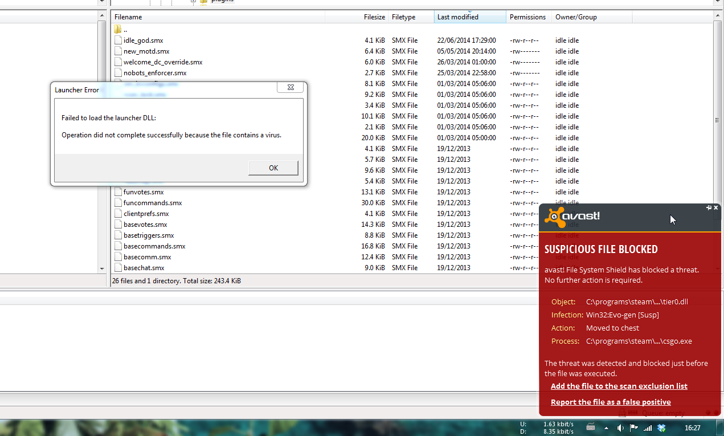Report the file as a false positive

pyautogui.click(x=610, y=402)
